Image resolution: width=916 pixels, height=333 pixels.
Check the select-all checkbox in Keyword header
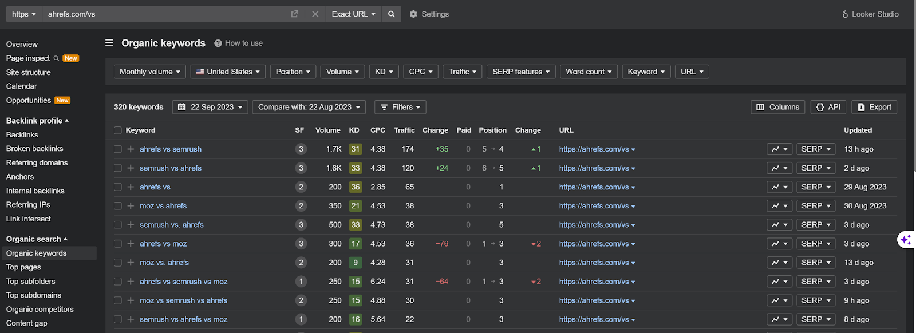[118, 130]
